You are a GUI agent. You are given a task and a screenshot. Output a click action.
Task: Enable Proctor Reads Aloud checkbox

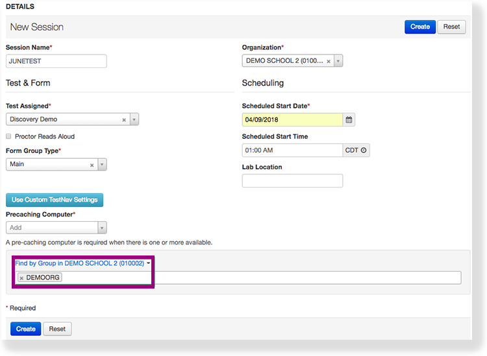pyautogui.click(x=9, y=137)
